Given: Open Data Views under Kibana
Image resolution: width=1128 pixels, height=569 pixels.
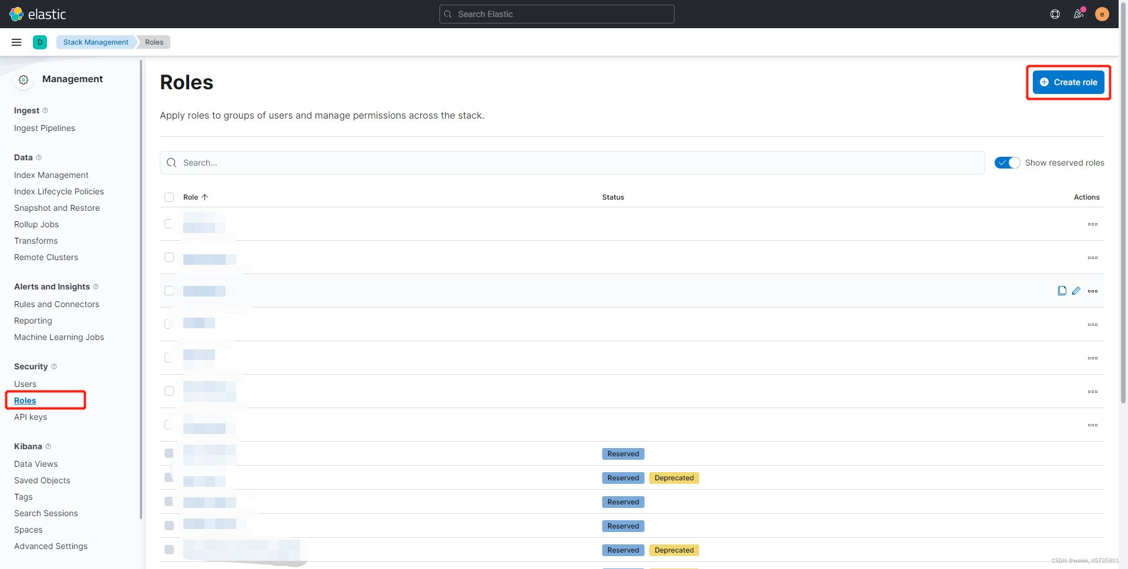Looking at the screenshot, I should pyautogui.click(x=36, y=464).
